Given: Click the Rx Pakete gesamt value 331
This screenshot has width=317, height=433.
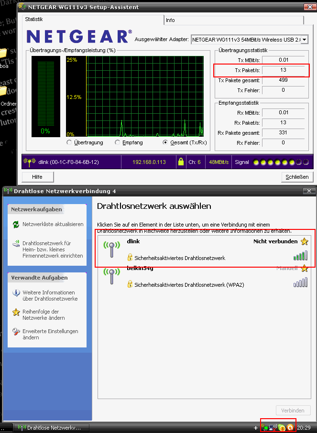Looking at the screenshot, I should pos(283,132).
